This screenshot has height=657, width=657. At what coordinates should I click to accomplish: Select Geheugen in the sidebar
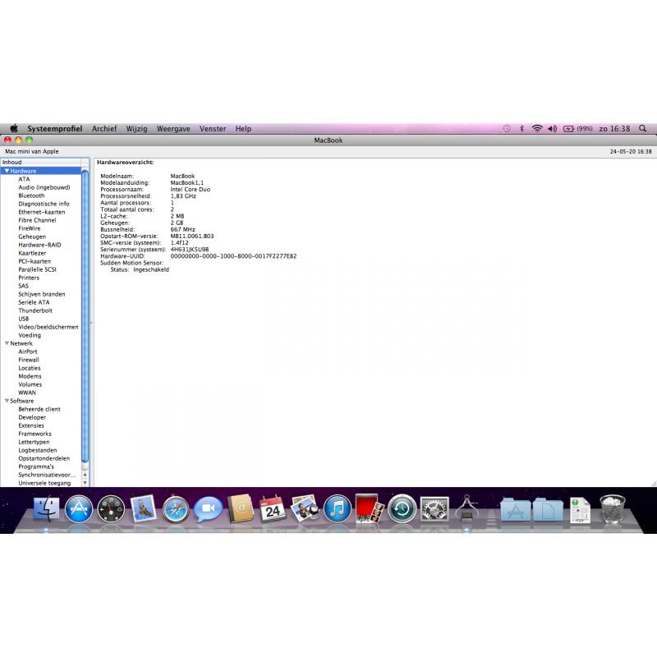coord(32,237)
